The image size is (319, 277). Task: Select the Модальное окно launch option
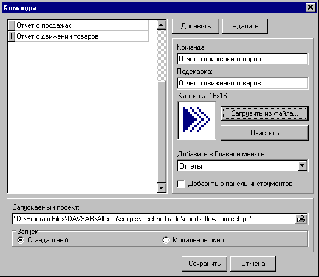coord(166,240)
